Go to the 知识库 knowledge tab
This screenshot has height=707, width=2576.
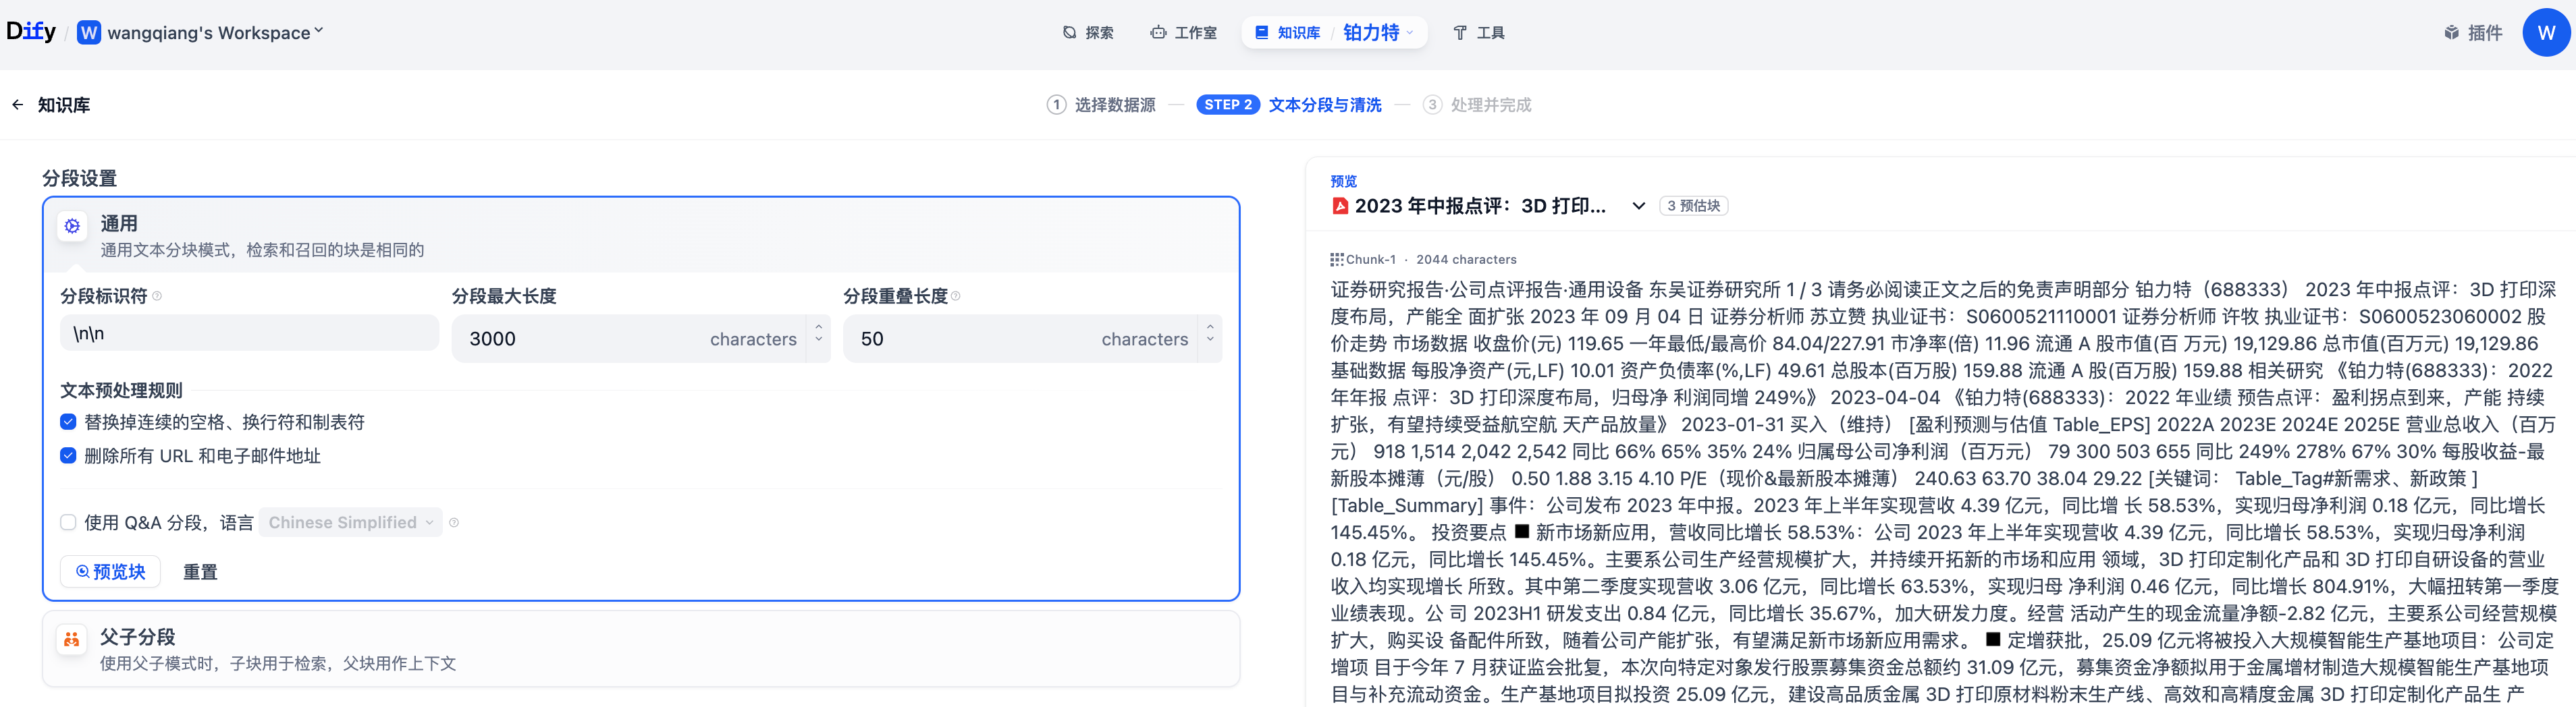[x=1288, y=33]
